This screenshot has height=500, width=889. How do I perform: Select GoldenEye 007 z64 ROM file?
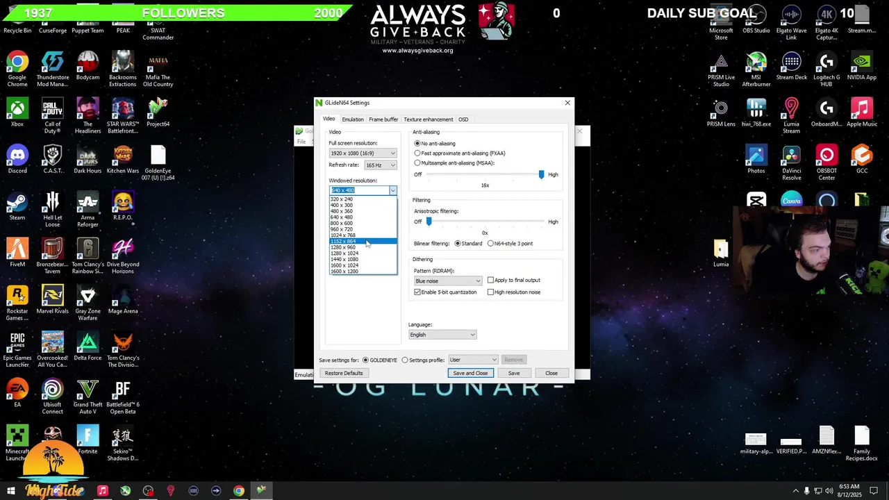click(x=158, y=162)
